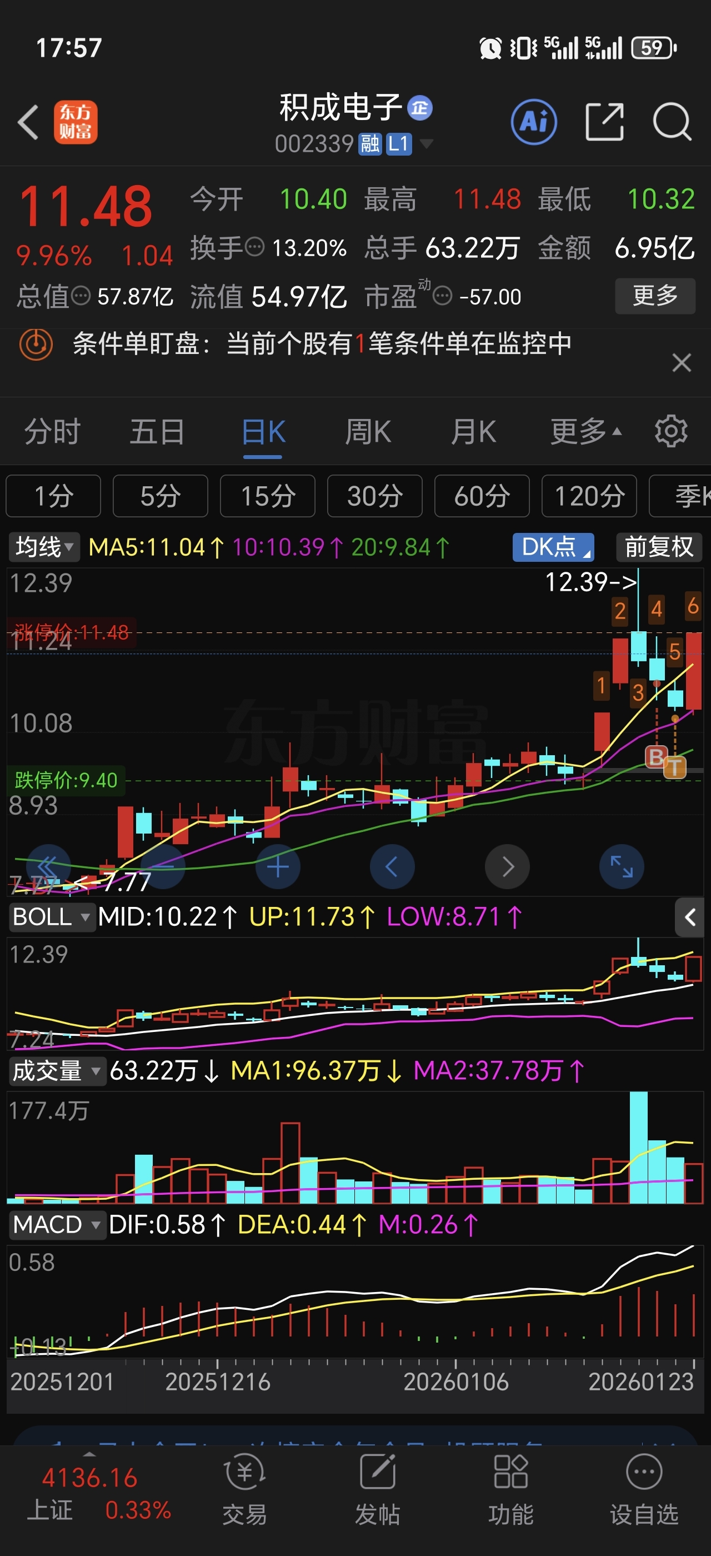
Task: Tap the 20260106 date label
Action: coord(455,1382)
